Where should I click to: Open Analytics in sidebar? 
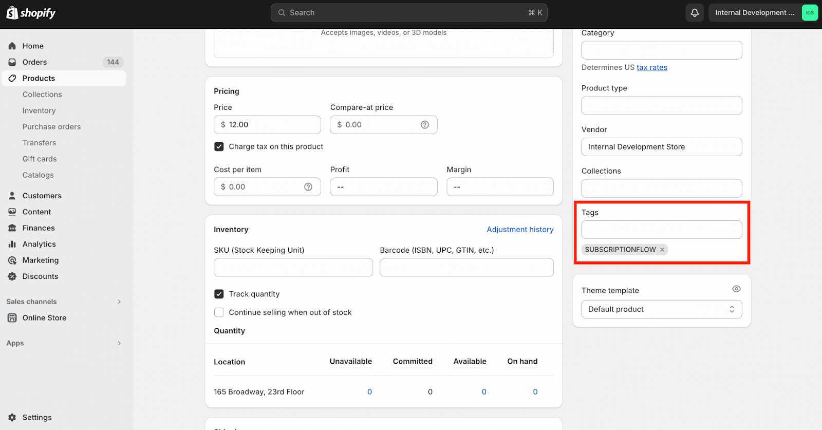coord(39,244)
